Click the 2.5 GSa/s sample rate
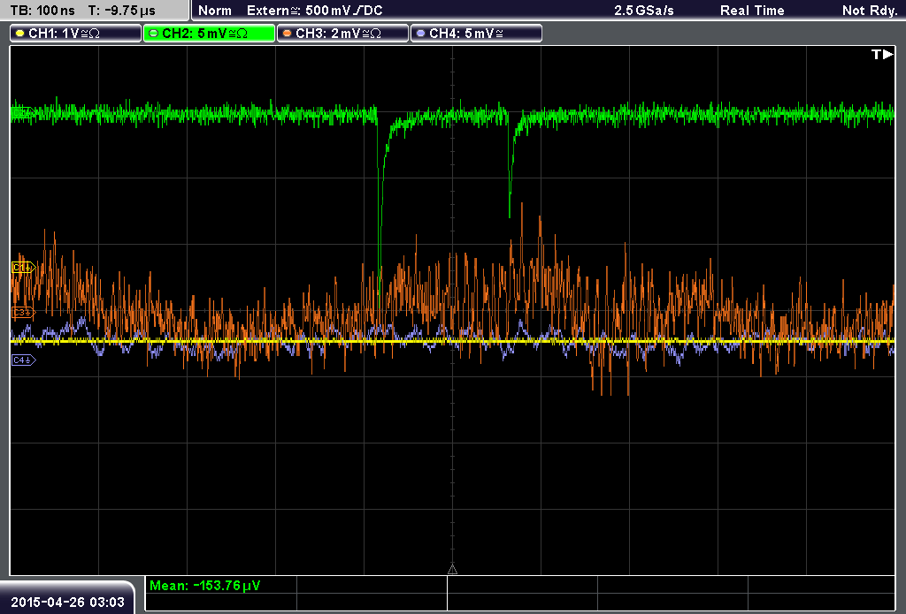Screen dimensions: 906x614 click(644, 11)
